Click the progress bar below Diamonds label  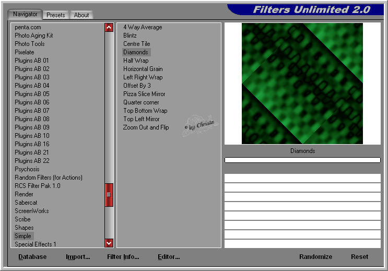pyautogui.click(x=302, y=160)
